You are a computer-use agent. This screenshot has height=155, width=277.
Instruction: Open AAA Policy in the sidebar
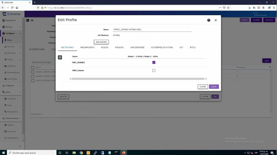(12, 79)
